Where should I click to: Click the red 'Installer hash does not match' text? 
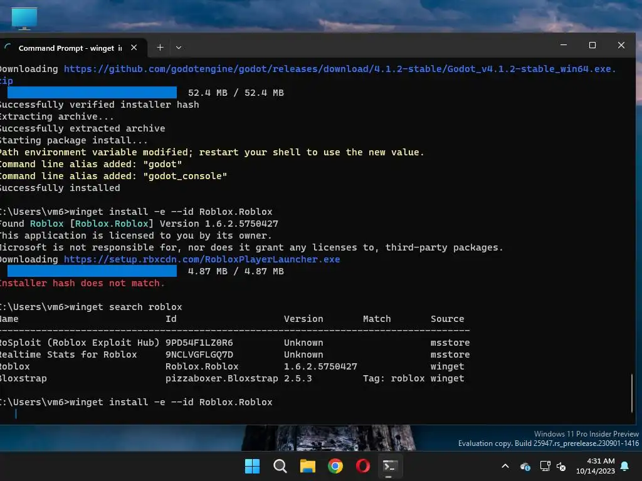click(82, 283)
